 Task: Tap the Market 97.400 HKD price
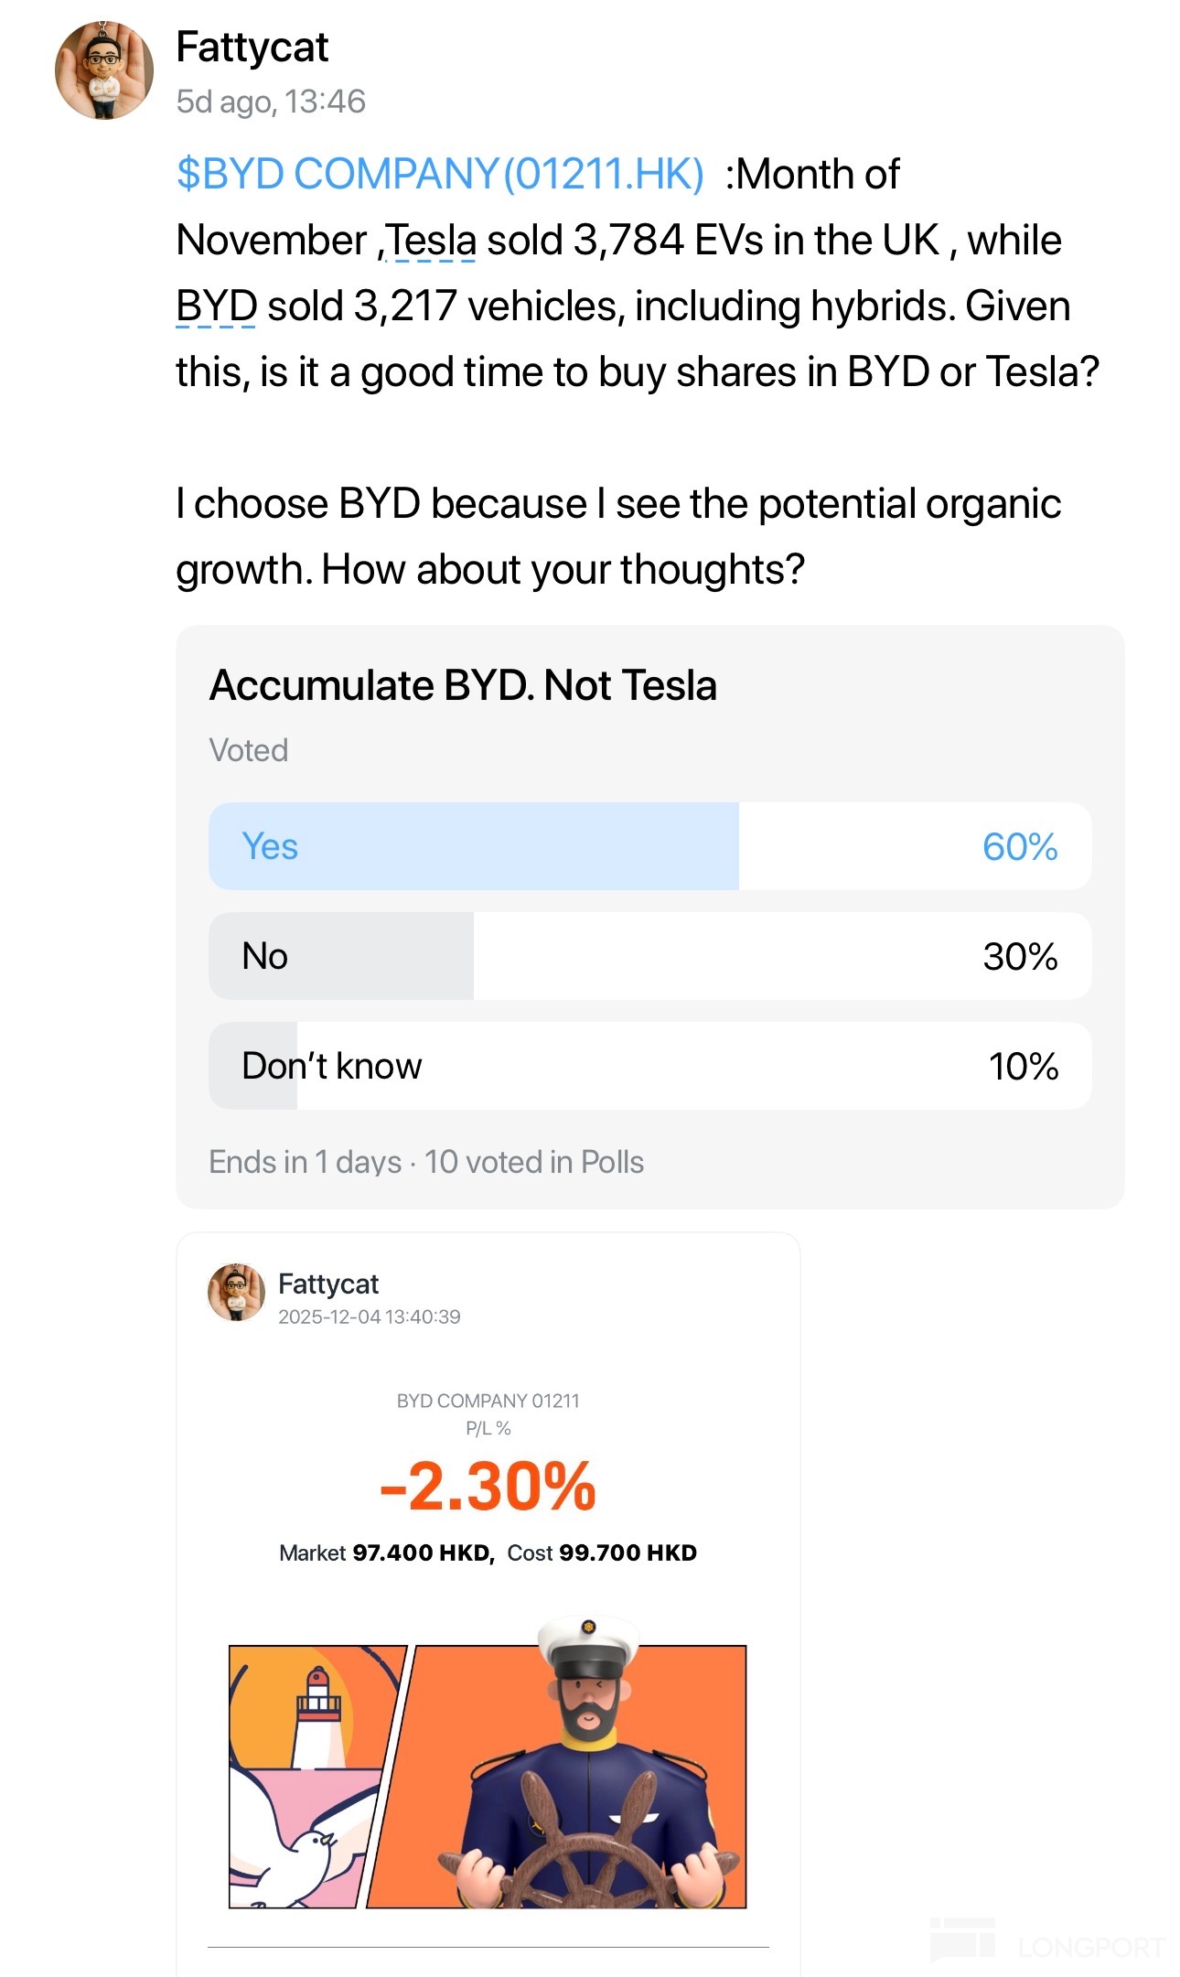386,1553
